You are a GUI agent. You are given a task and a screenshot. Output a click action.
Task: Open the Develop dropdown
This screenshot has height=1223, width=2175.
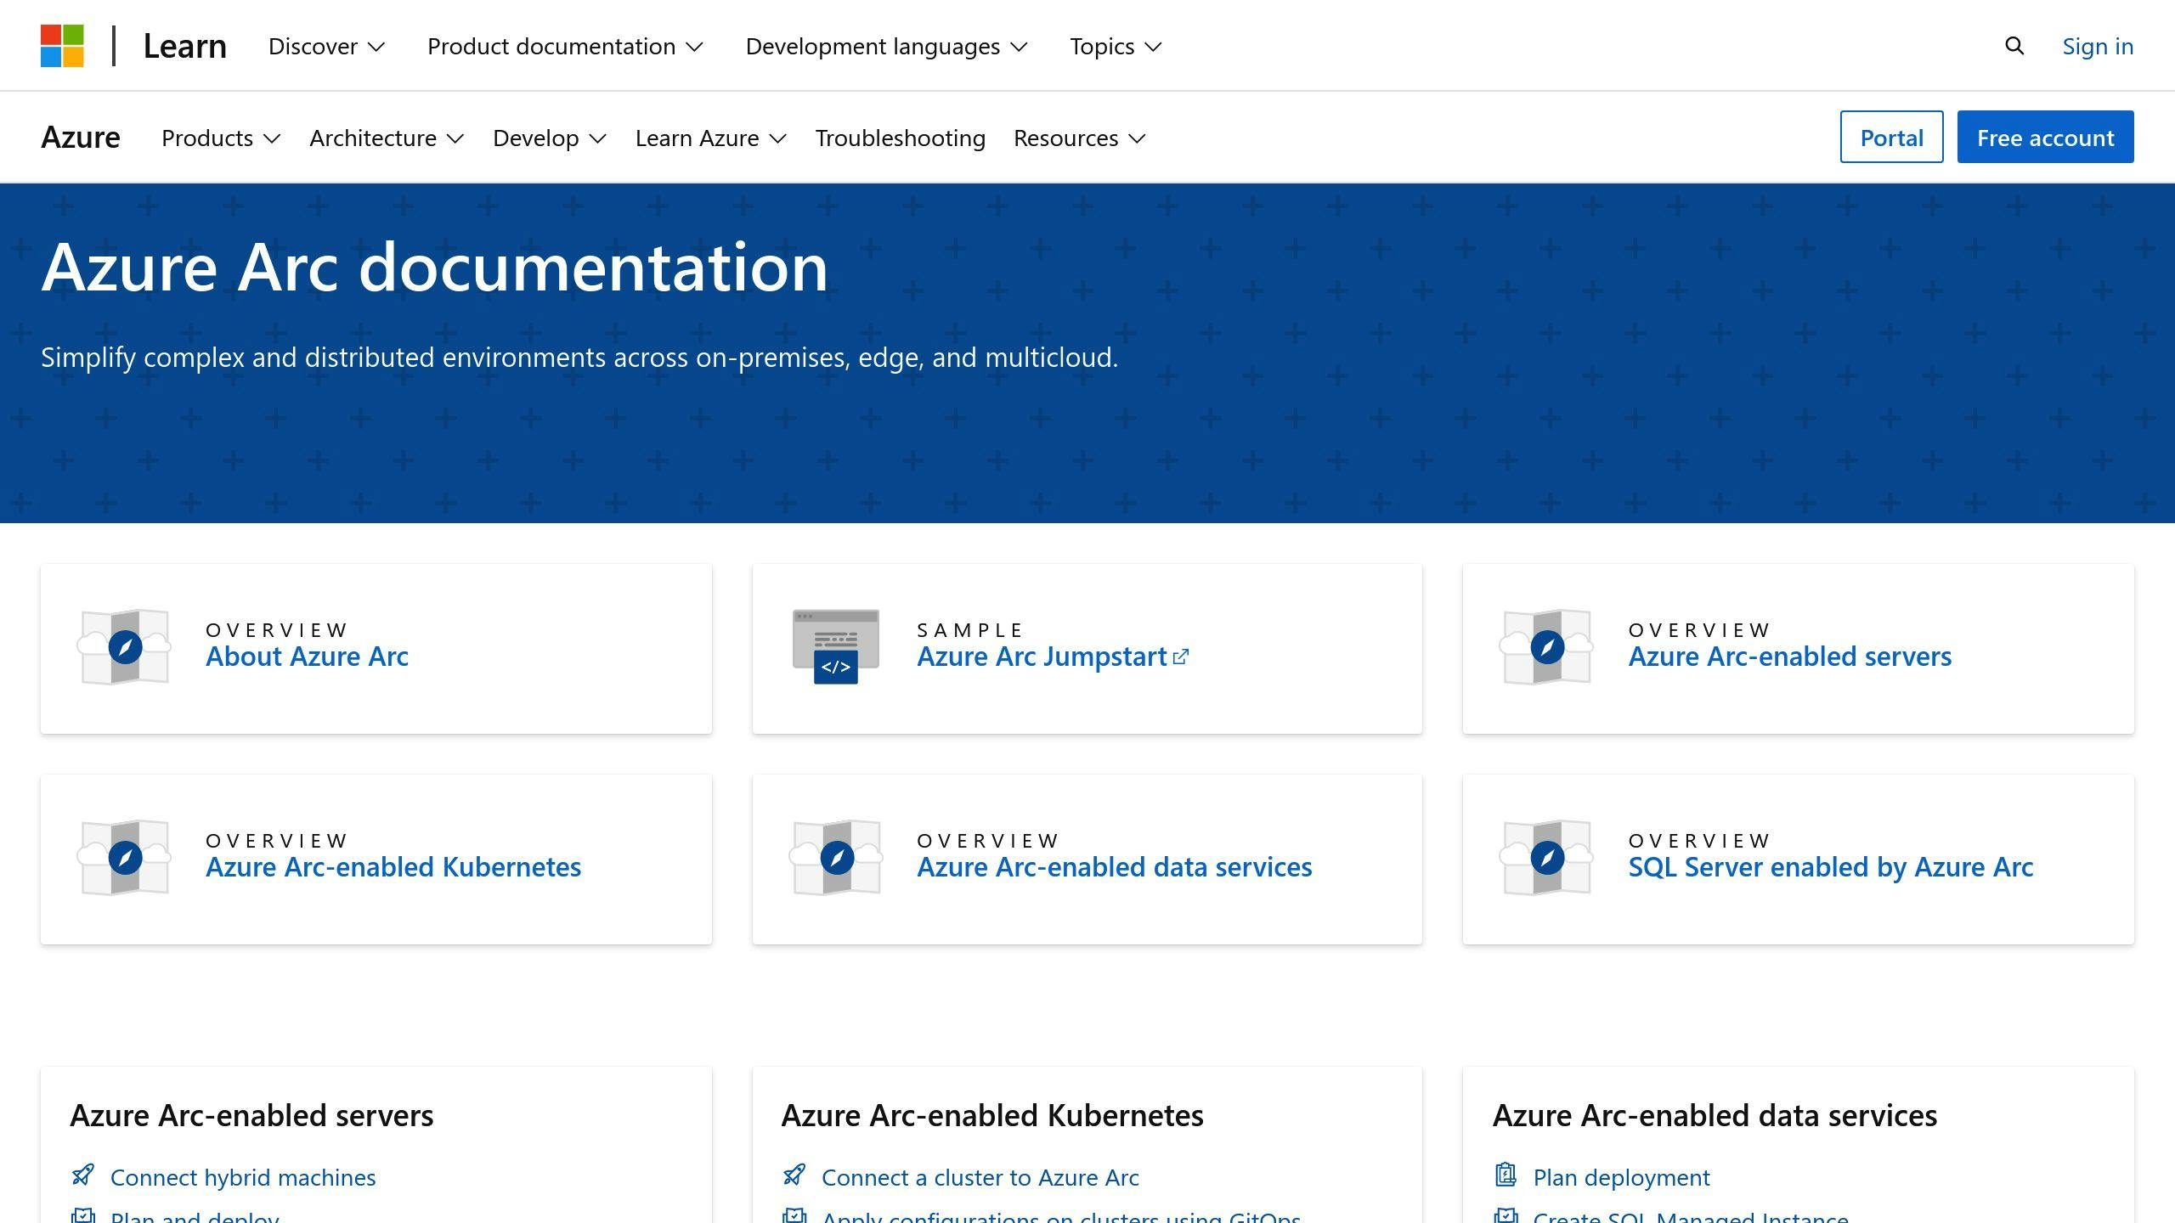pos(550,138)
